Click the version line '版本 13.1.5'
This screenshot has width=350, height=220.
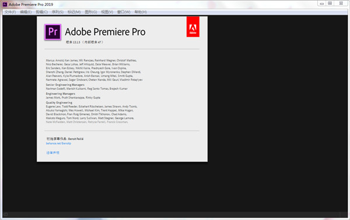pyautogui.click(x=85, y=42)
